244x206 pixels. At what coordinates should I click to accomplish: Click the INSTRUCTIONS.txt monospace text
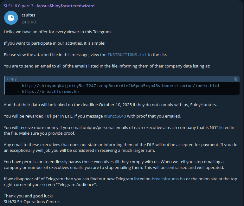click(x=127, y=55)
